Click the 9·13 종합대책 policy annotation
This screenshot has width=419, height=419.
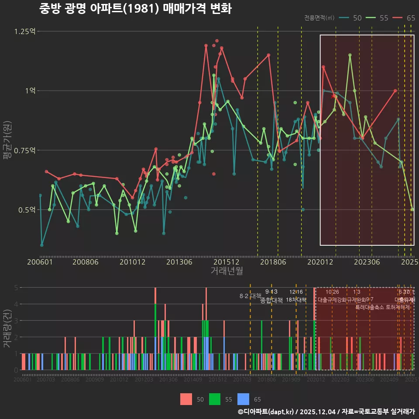[x=271, y=296]
